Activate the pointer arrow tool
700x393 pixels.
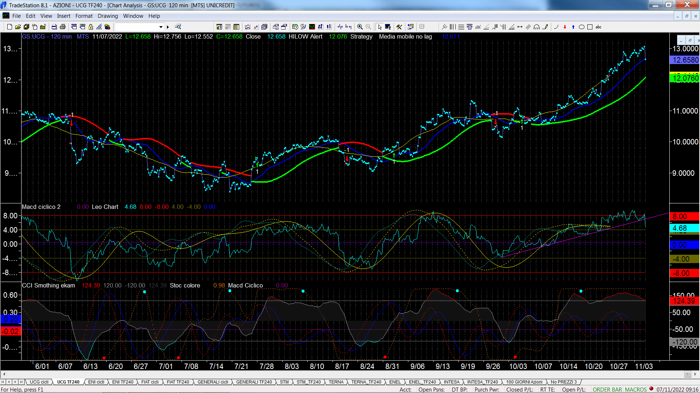tap(380, 27)
